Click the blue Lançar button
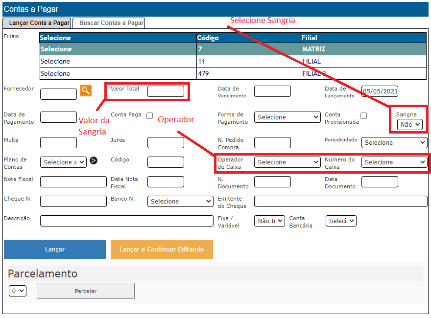The width and height of the screenshot is (431, 318). 55,250
